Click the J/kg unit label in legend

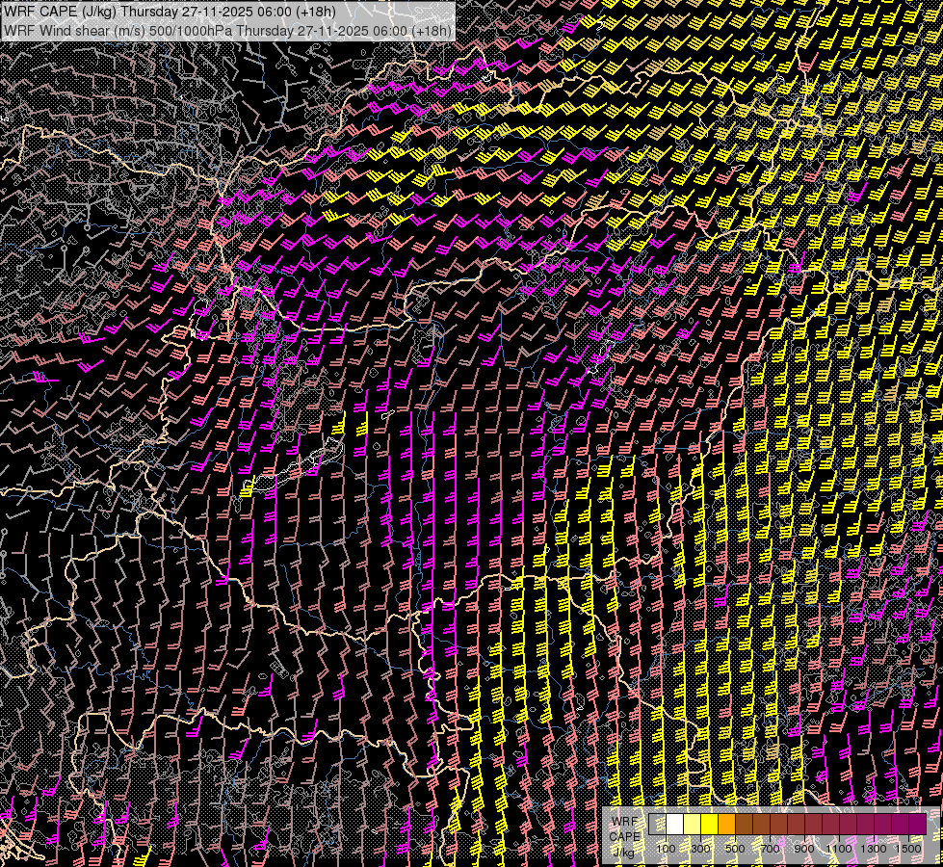(623, 852)
